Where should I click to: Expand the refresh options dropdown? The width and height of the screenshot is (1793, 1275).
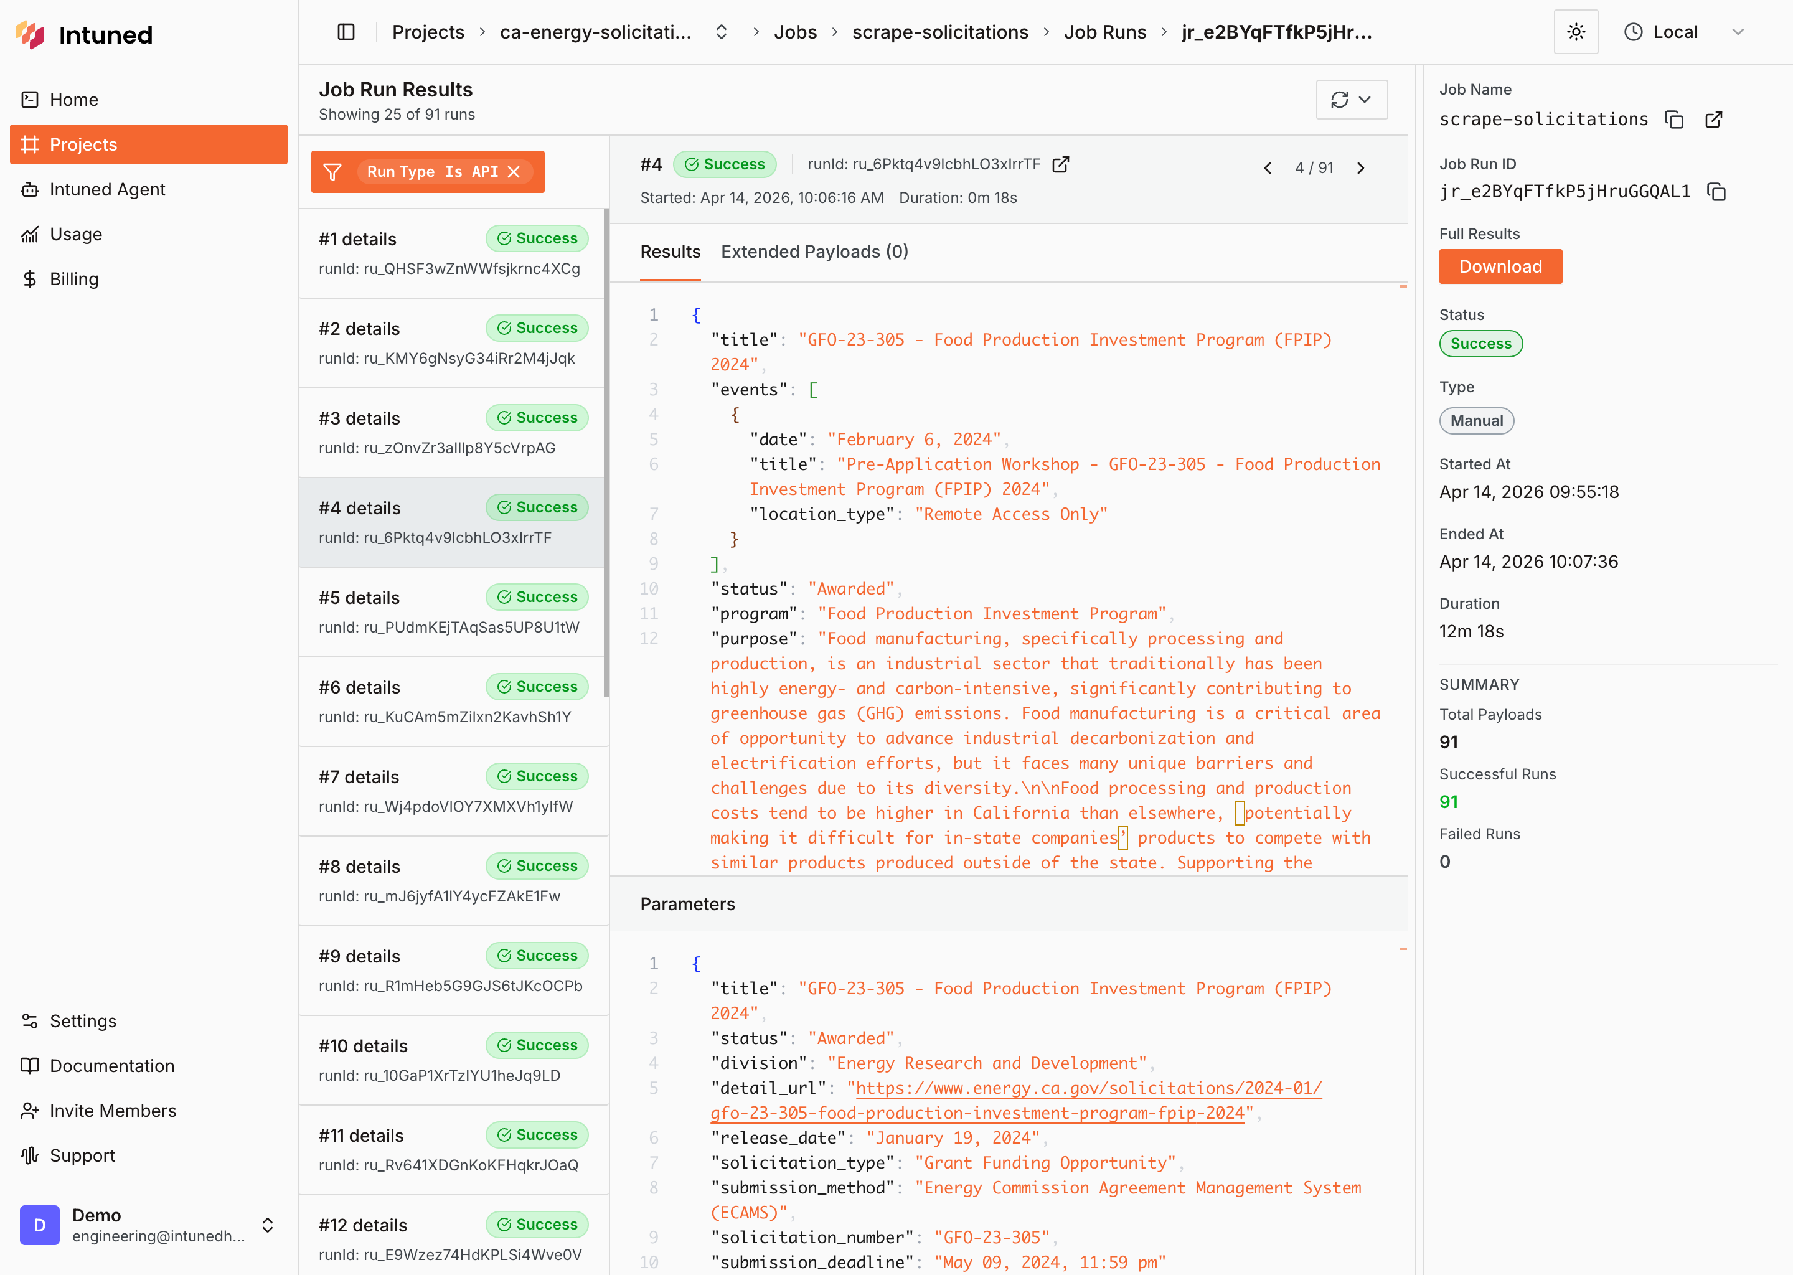coord(1365,100)
